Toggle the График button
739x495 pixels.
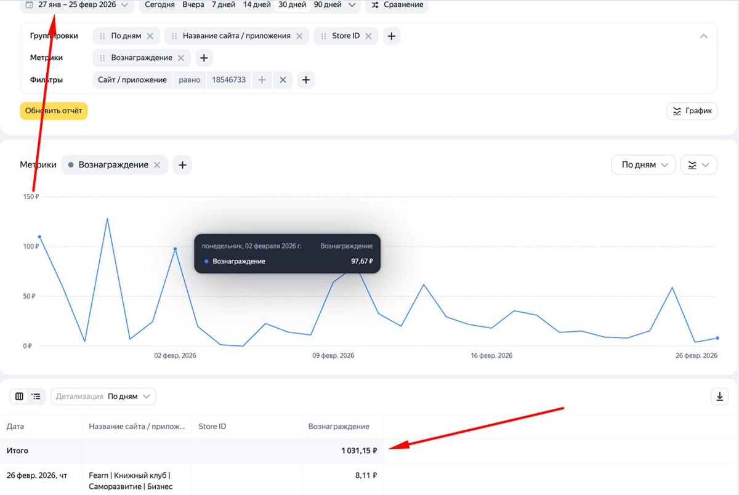(692, 111)
